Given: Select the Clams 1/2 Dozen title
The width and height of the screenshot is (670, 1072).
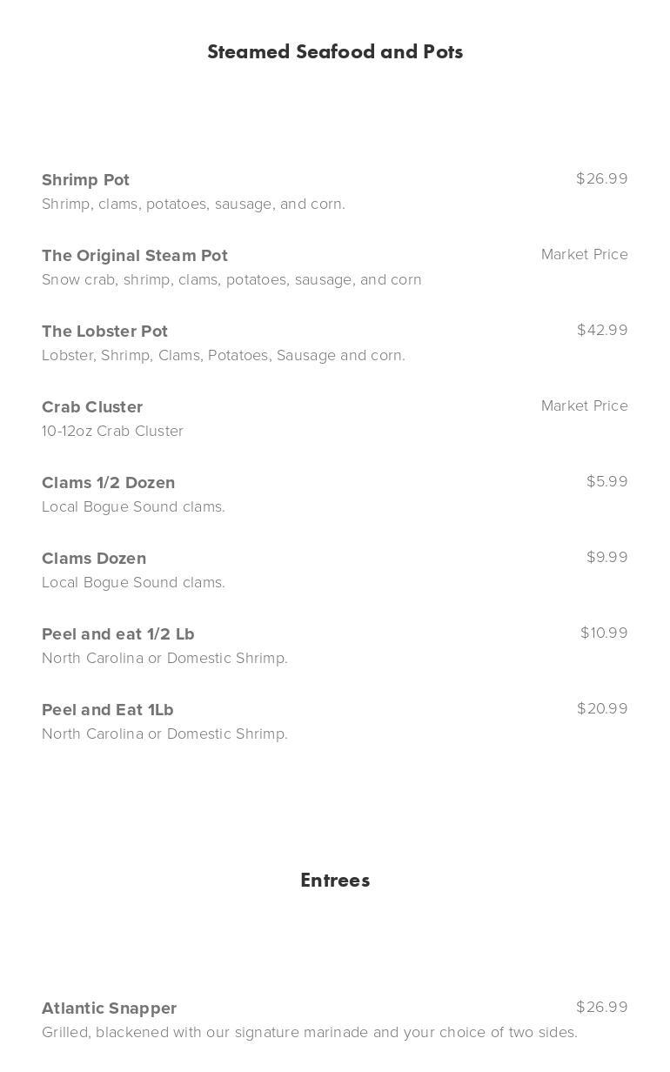Looking at the screenshot, I should [108, 483].
